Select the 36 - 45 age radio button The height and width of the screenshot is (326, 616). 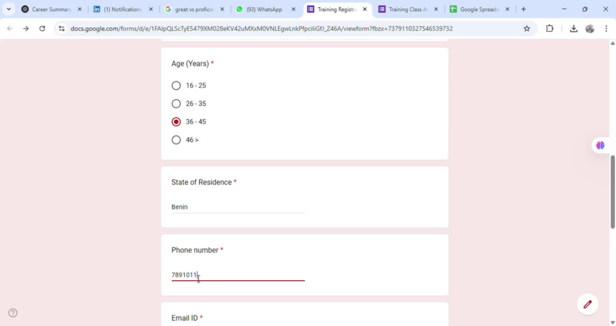click(x=176, y=121)
